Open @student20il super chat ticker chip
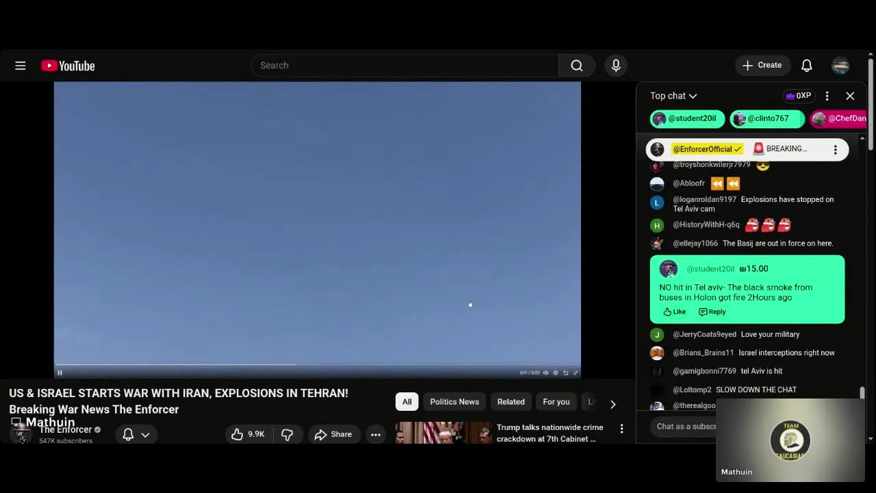Screen dimensions: 876x493 click(687, 118)
